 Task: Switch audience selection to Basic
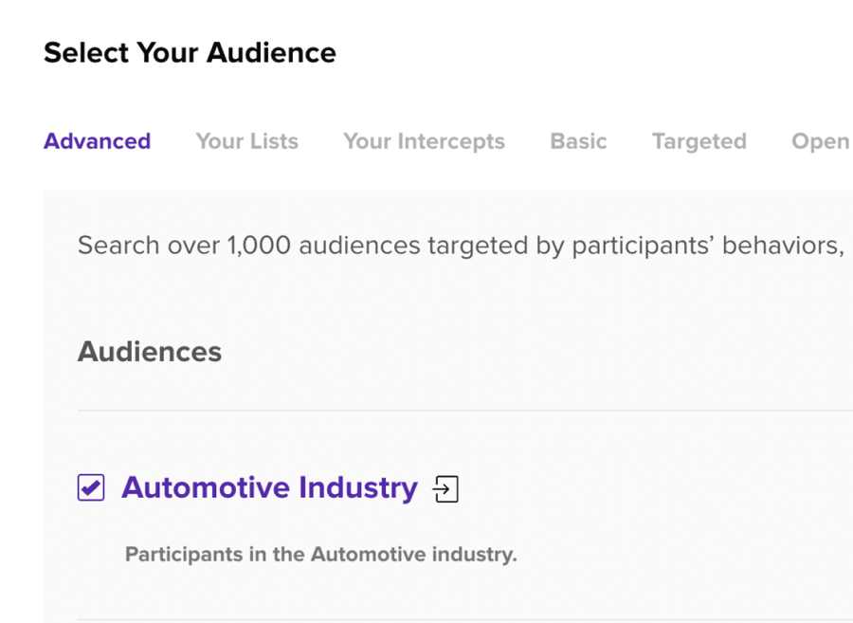pos(578,141)
